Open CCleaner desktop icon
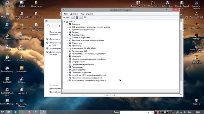This screenshot has height=114, width=204. coord(22,80)
